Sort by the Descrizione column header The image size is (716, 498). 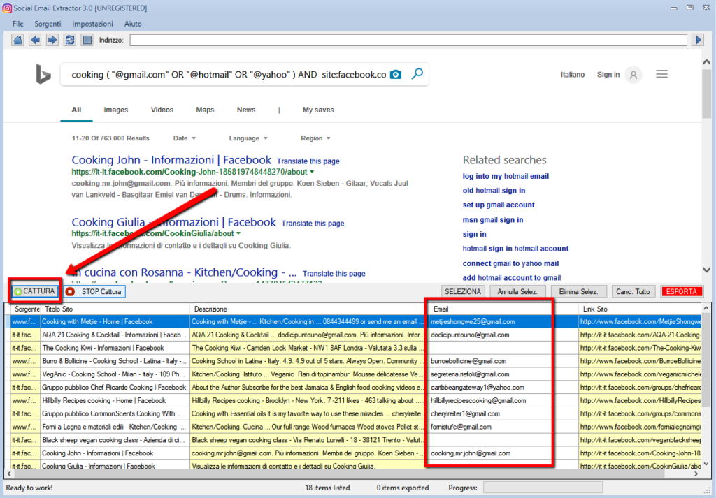[x=309, y=309]
